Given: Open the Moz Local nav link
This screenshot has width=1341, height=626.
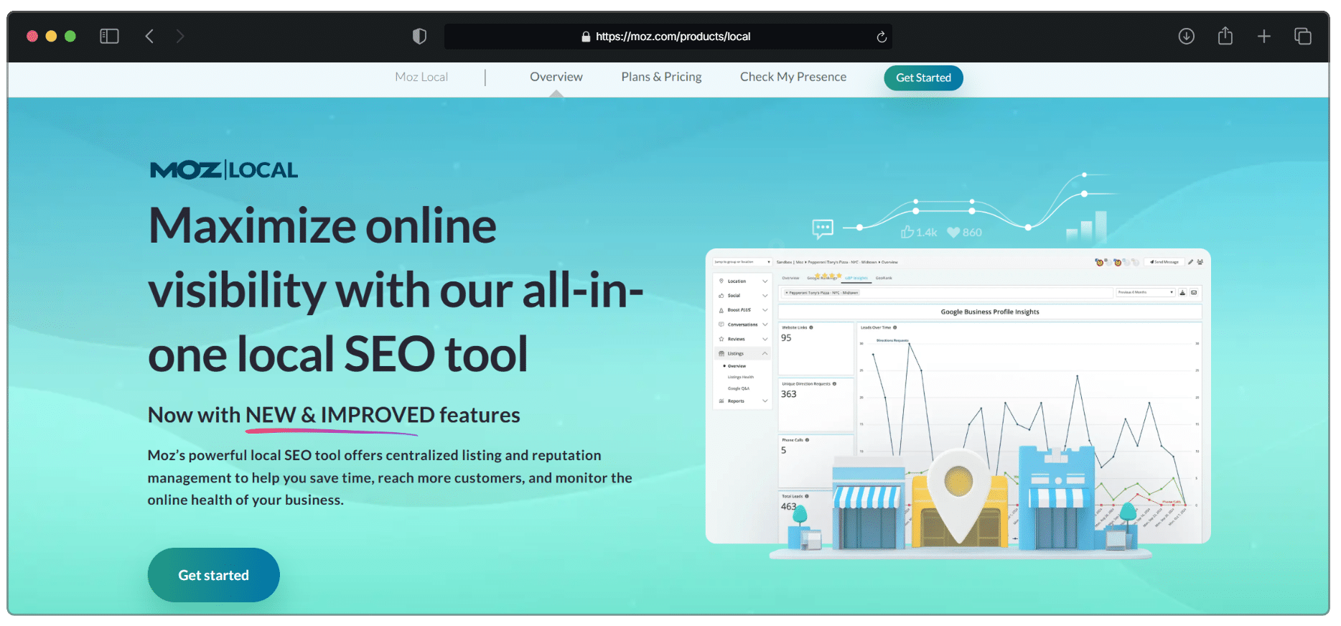Looking at the screenshot, I should (421, 77).
